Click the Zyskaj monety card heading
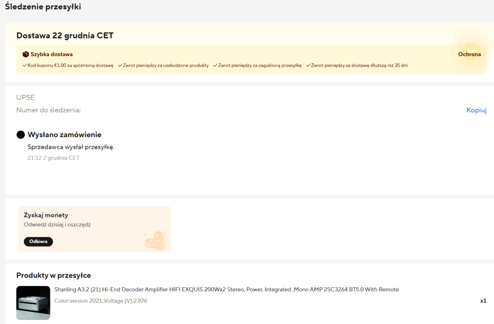 point(46,215)
